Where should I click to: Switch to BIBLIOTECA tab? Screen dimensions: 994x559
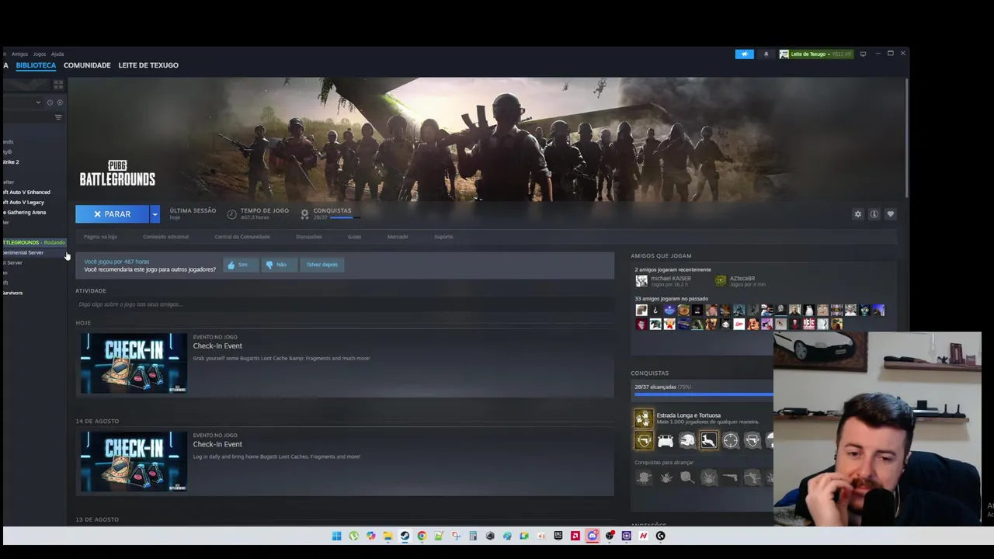tap(36, 65)
